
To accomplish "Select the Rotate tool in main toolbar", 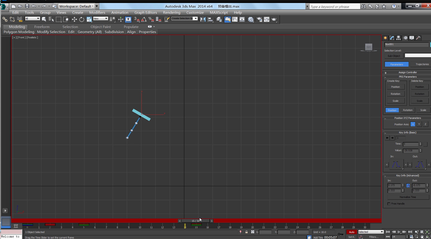I will point(81,19).
